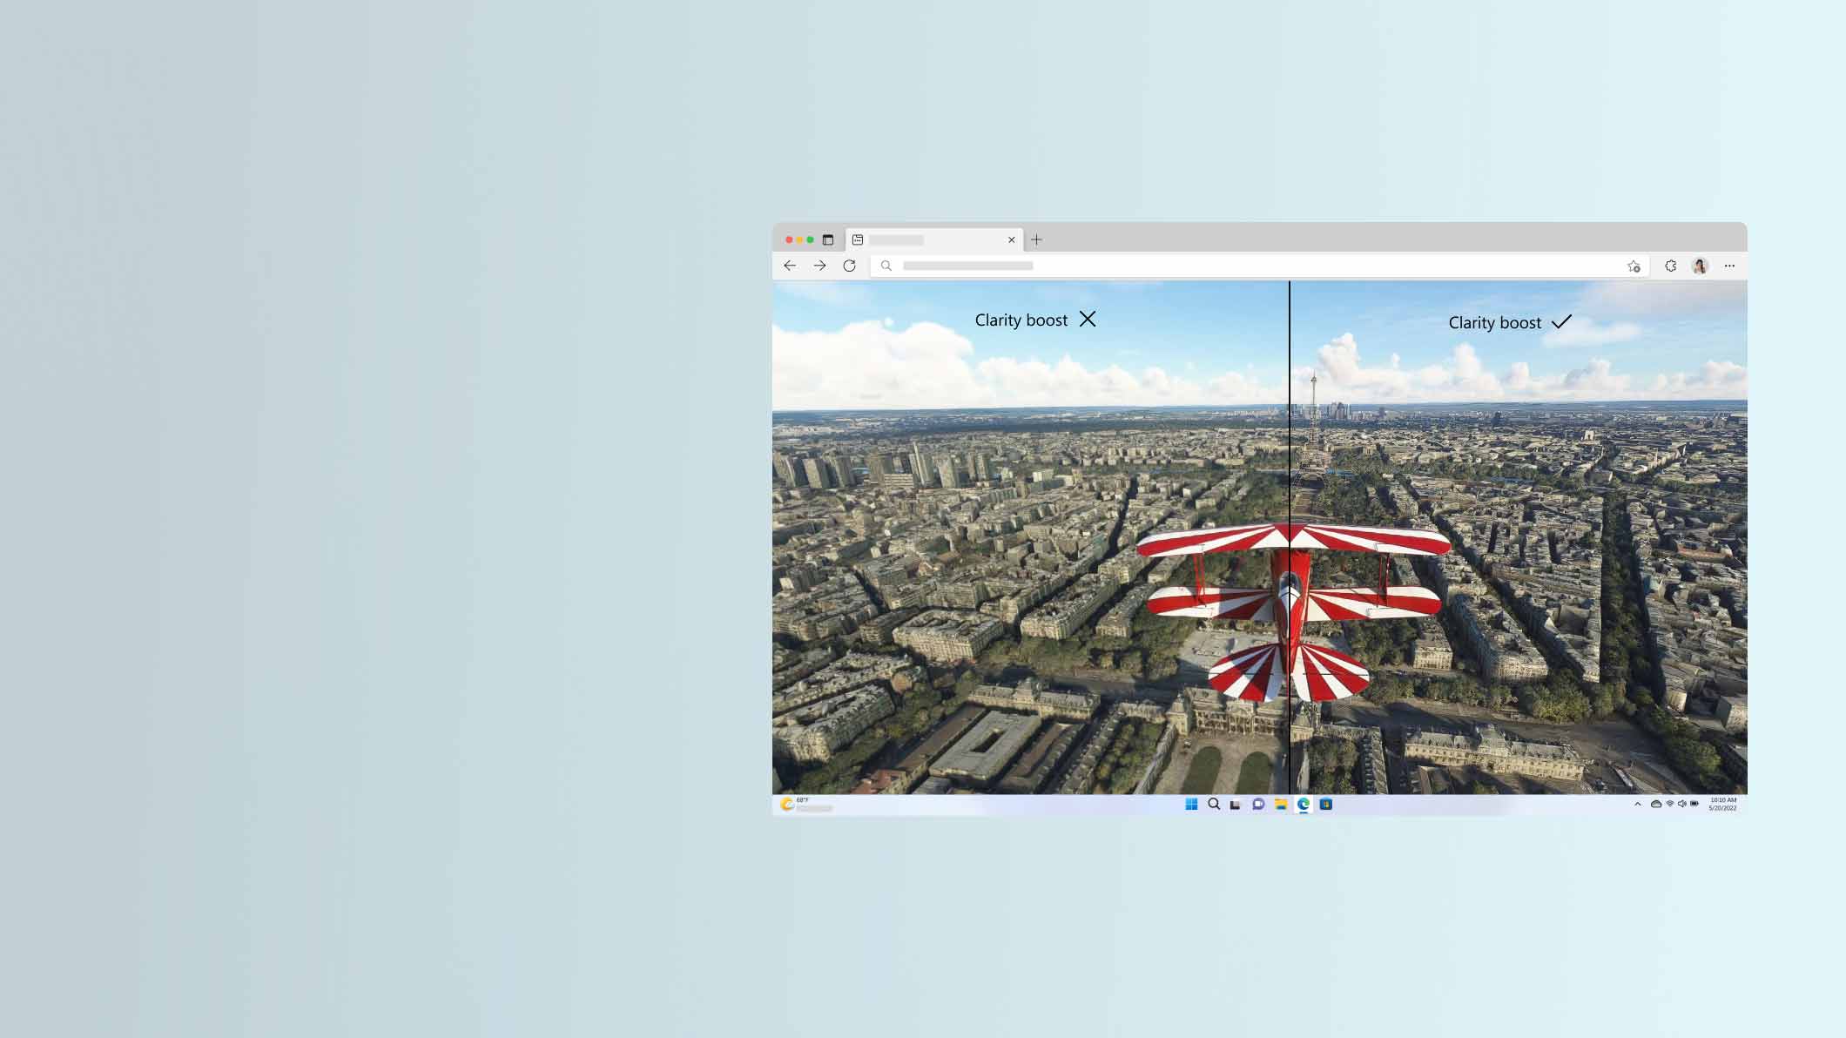Click the red window close dot

tap(789, 239)
